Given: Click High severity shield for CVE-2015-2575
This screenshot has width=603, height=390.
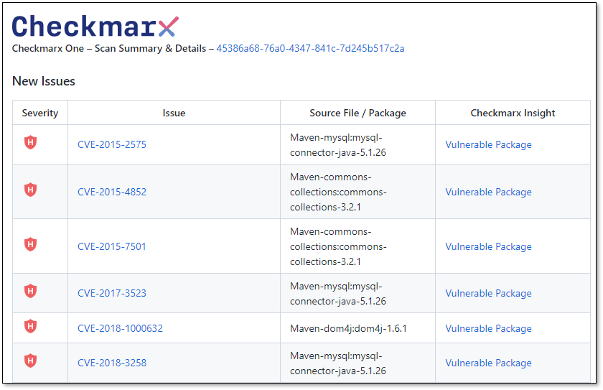Looking at the screenshot, I should pyautogui.click(x=30, y=142).
